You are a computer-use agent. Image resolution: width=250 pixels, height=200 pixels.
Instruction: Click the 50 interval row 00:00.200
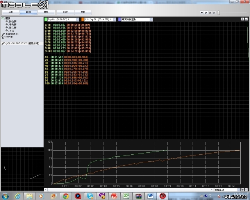coord(66,69)
